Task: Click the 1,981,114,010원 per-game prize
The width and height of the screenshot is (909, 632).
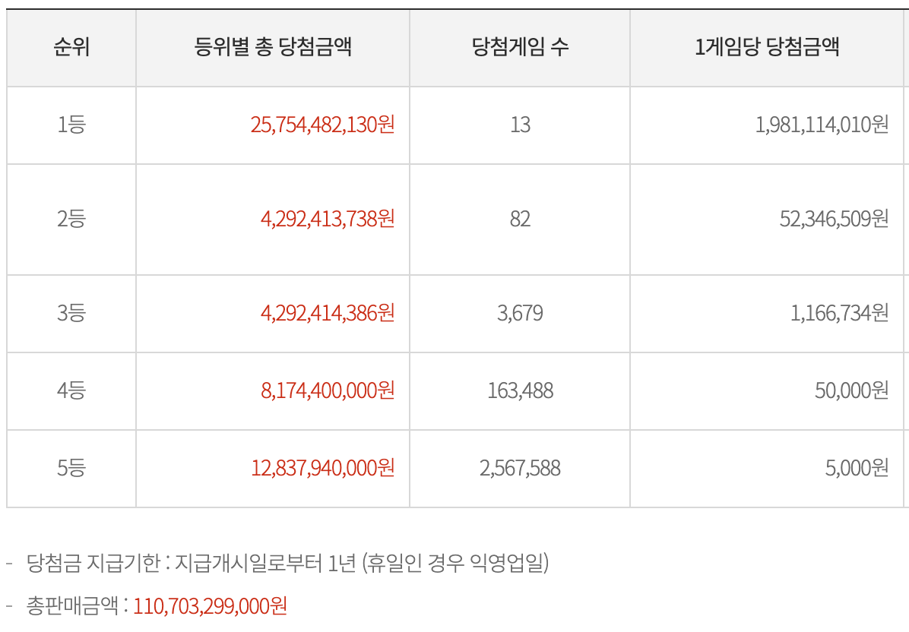Action: tap(822, 125)
